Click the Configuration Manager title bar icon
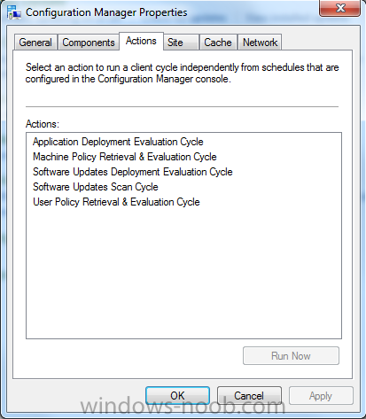Image resolution: width=366 pixels, height=419 pixels. (14, 12)
